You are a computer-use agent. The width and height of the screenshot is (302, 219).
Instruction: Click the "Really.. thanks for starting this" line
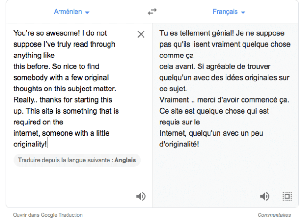point(62,100)
